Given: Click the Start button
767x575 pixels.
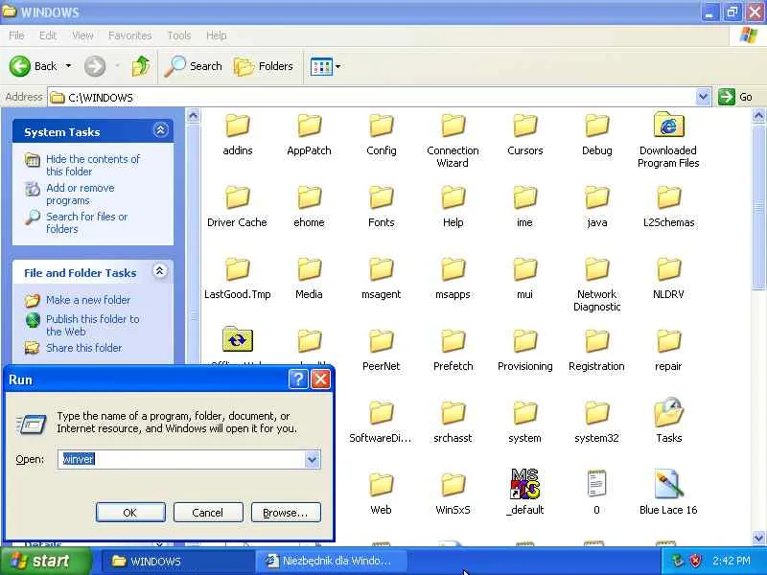Looking at the screenshot, I should coord(46,561).
